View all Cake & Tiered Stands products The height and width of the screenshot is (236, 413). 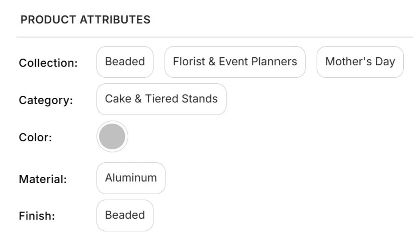point(161,99)
